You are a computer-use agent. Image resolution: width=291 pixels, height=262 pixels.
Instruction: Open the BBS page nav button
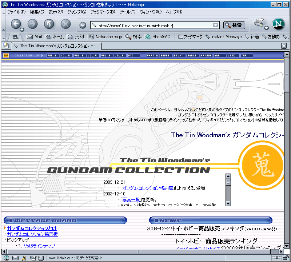click(x=220, y=56)
